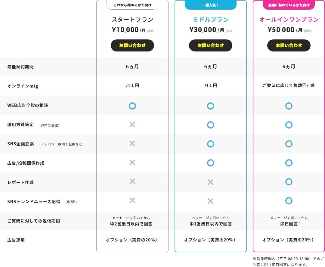
Task: Click the circle for WEB広告全般の相談 under Start plan
Action: pyautogui.click(x=132, y=106)
